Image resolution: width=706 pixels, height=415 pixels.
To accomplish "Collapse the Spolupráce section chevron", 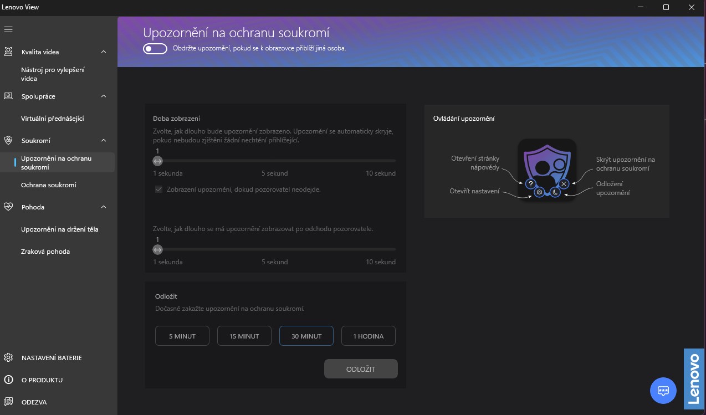I will (x=104, y=96).
